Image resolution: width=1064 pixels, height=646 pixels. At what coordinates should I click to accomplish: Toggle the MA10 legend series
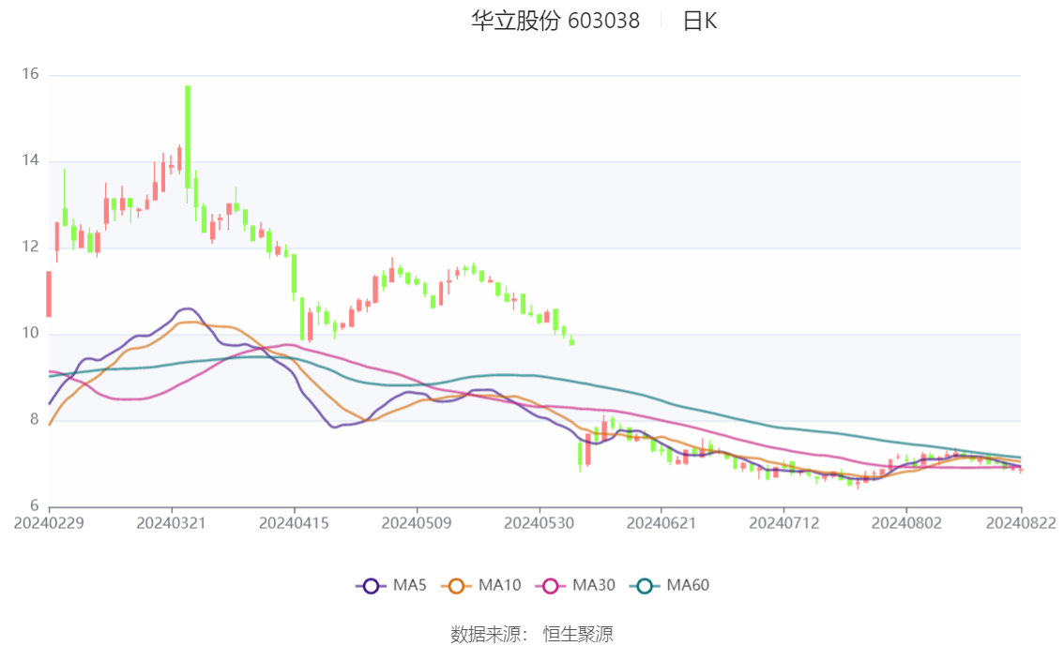point(481,586)
